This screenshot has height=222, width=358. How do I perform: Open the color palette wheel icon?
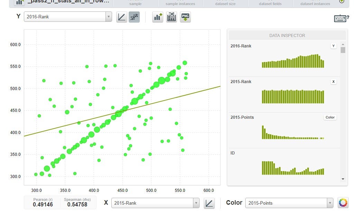click(343, 203)
